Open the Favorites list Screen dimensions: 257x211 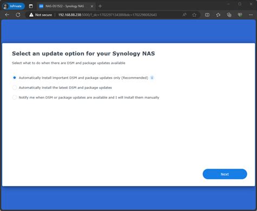218,15
